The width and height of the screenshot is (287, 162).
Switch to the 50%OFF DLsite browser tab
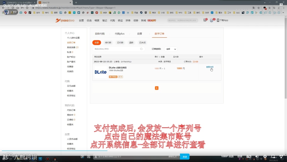[19, 3]
